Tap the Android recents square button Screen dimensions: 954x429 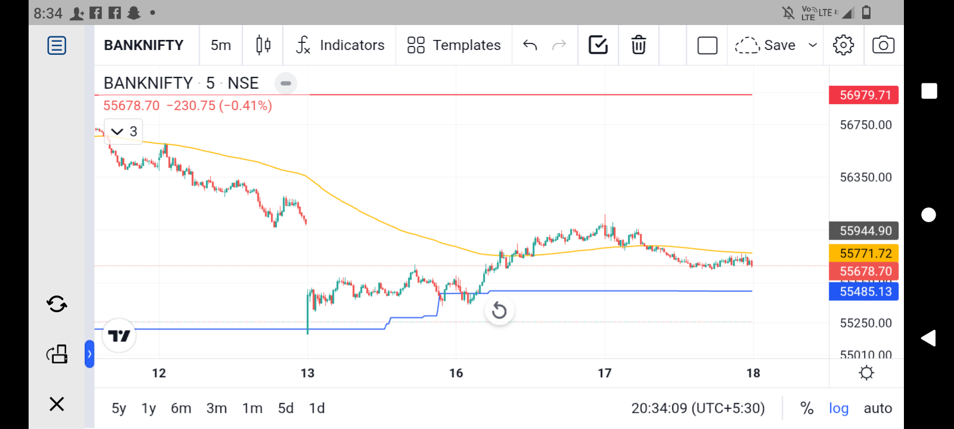(x=929, y=91)
